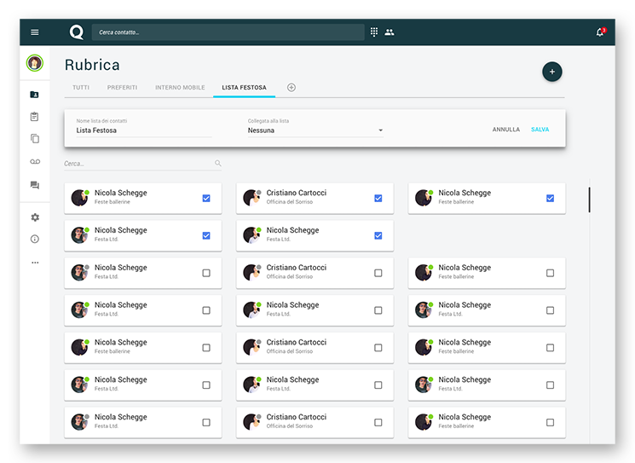
Task: Open the contacts book sidebar icon
Action: (35, 95)
